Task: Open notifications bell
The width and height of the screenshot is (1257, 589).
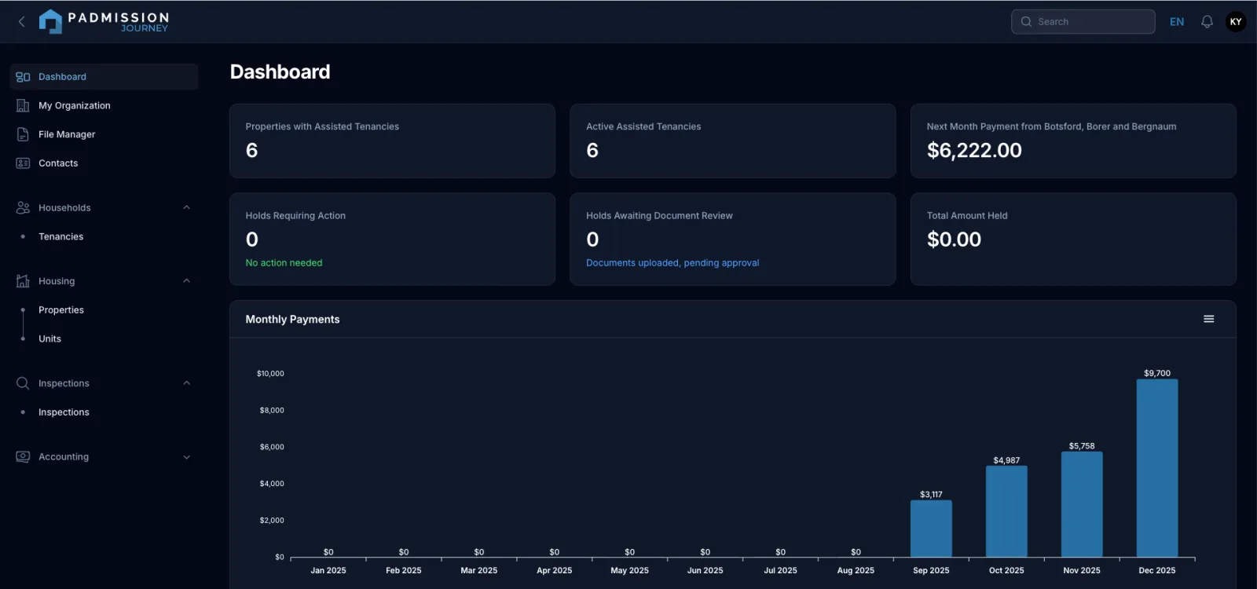Action: pos(1207,22)
